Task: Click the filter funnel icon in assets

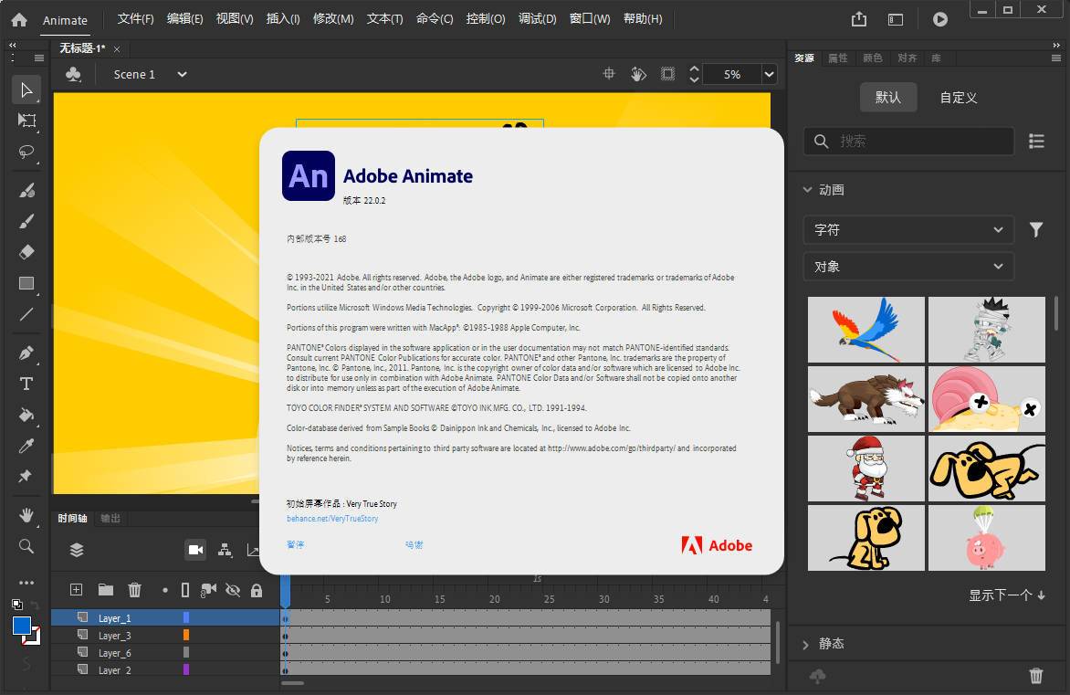Action: [x=1036, y=230]
